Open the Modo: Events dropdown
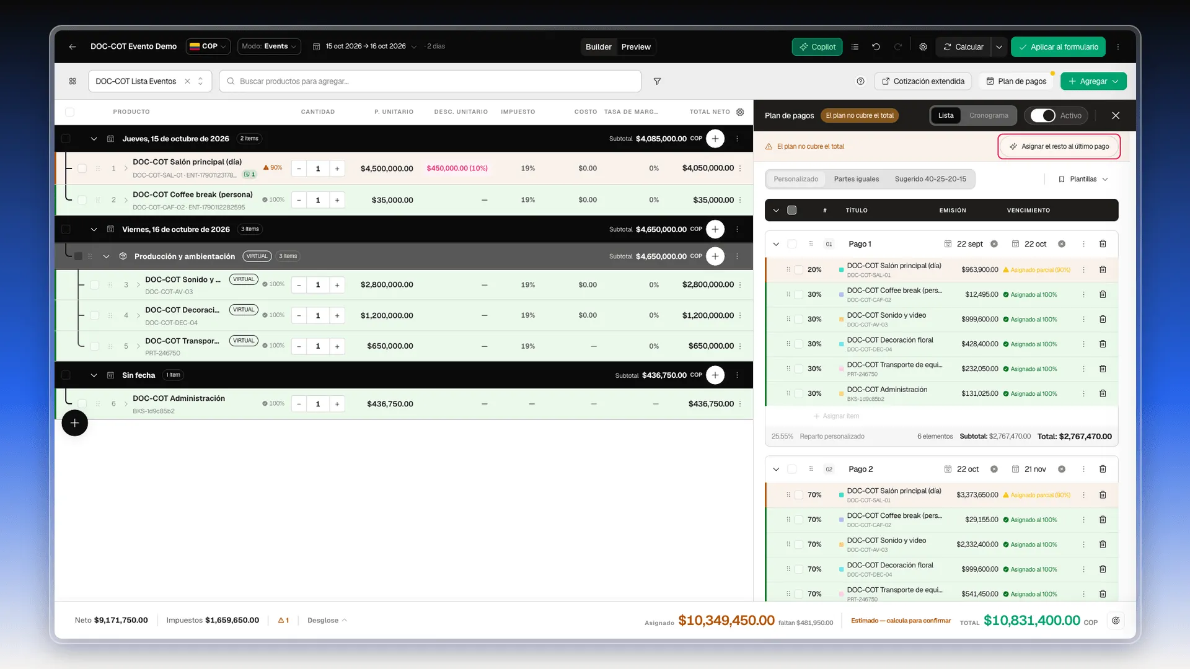This screenshot has height=669, width=1190. 269,46
